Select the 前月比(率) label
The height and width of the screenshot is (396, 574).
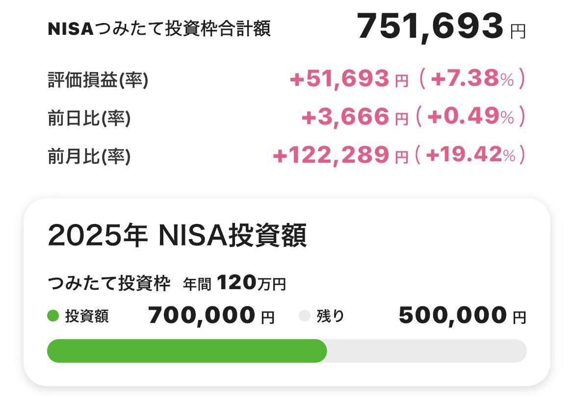89,156
